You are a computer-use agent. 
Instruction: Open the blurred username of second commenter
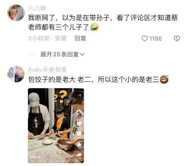pyautogui.click(x=47, y=70)
